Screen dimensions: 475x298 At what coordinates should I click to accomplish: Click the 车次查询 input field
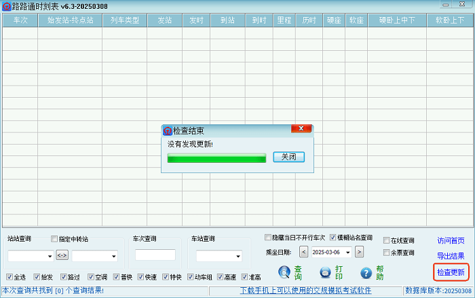pyautogui.click(x=155, y=255)
